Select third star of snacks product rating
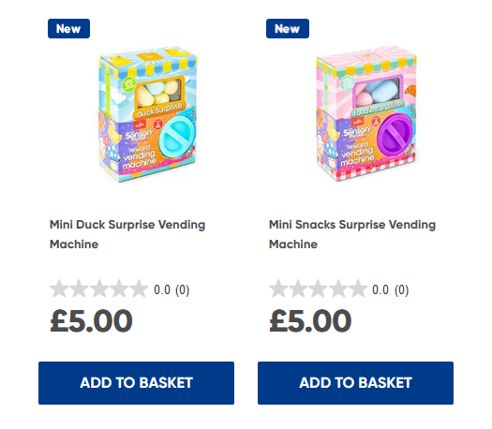 319,288
